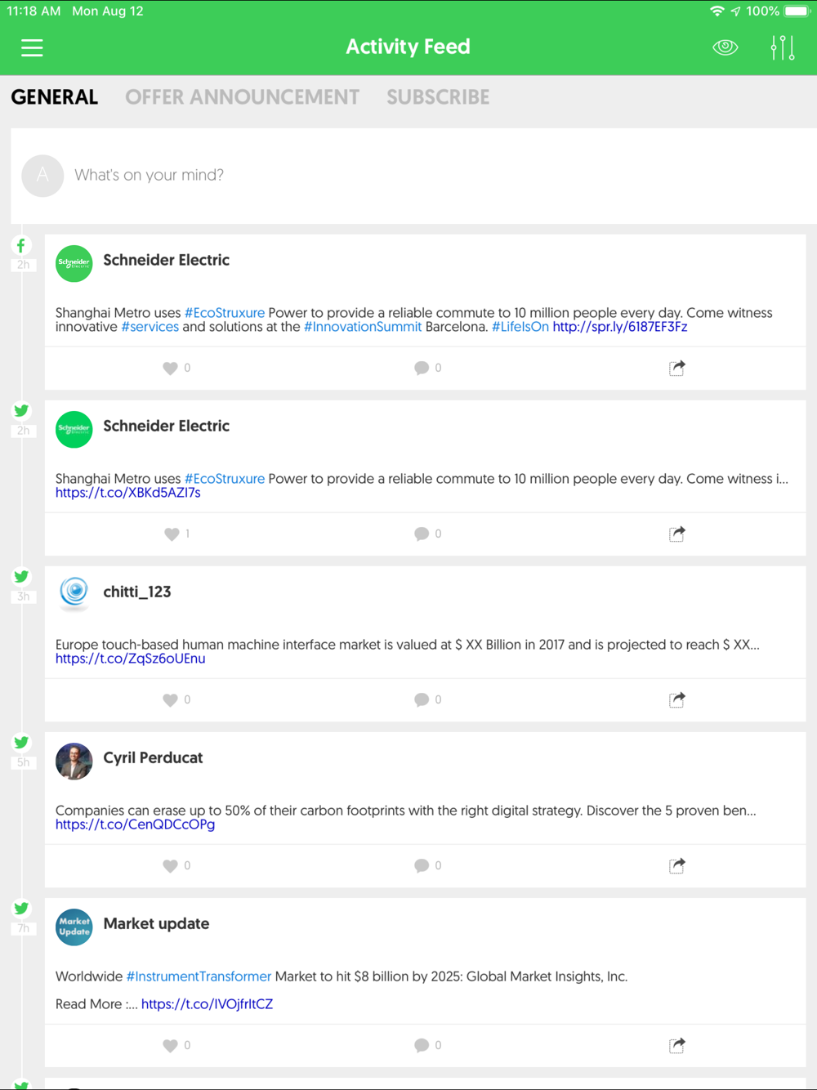Open the filter sliders settings icon
817x1090 pixels.
[x=783, y=47]
